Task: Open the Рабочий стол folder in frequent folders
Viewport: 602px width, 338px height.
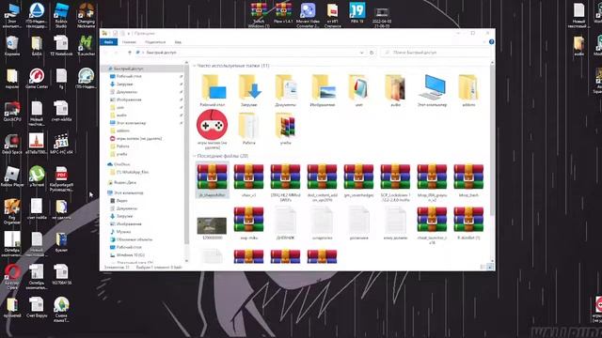Action: click(x=213, y=90)
